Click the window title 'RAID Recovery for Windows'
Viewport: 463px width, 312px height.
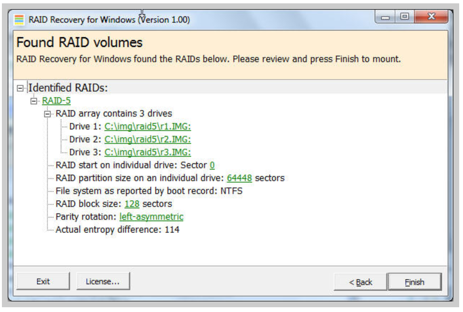pyautogui.click(x=82, y=20)
